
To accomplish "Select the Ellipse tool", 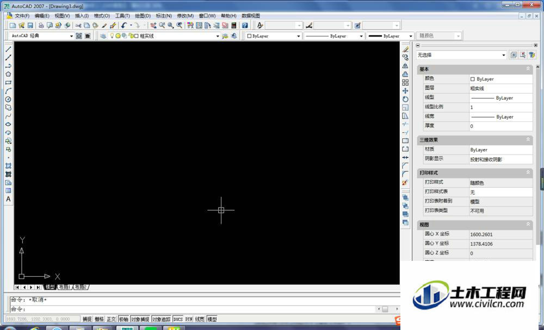I will point(8,124).
